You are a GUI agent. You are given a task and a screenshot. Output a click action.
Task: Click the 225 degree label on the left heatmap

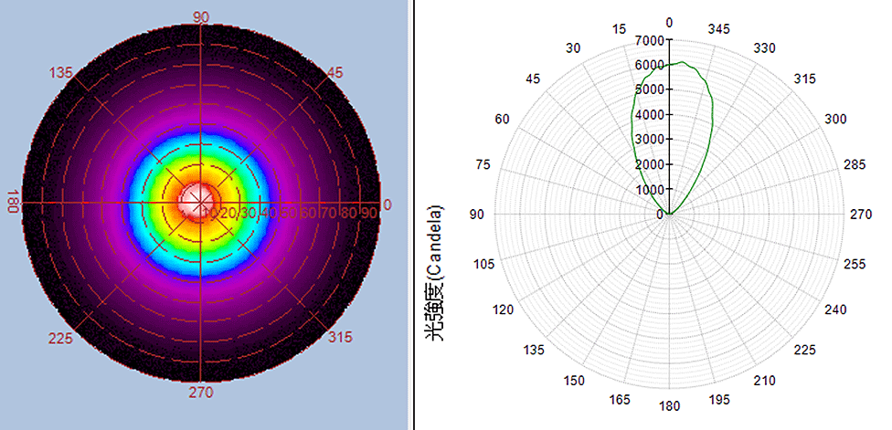click(61, 338)
